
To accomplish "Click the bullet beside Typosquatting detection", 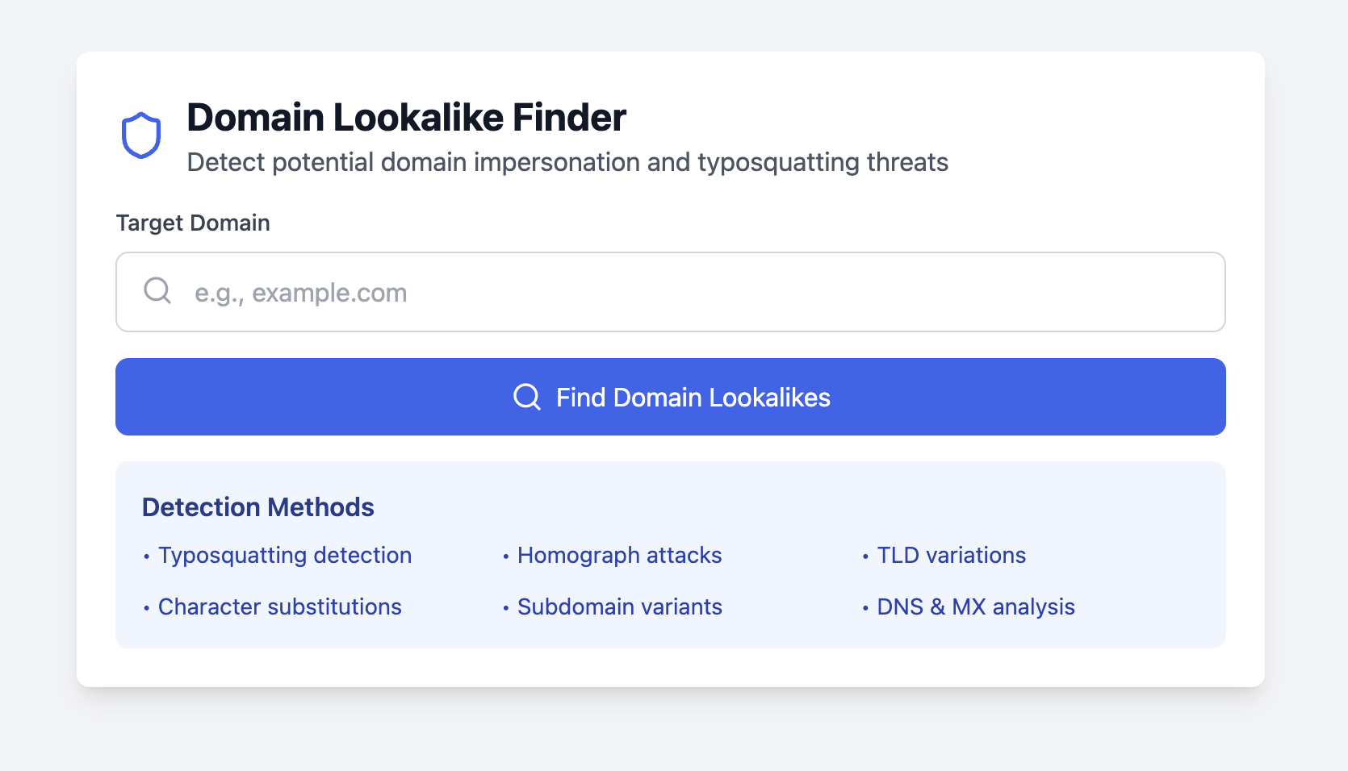I will 146,556.
